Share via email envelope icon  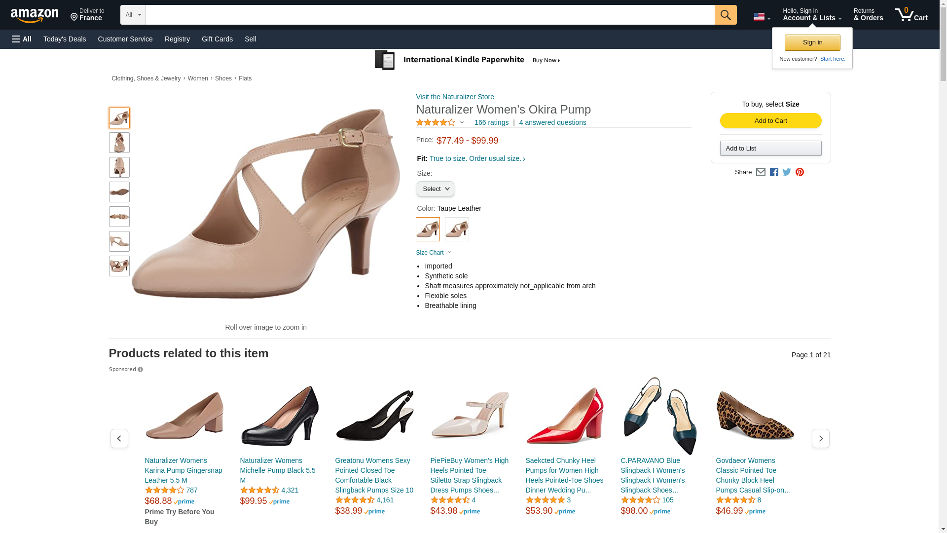coord(761,172)
